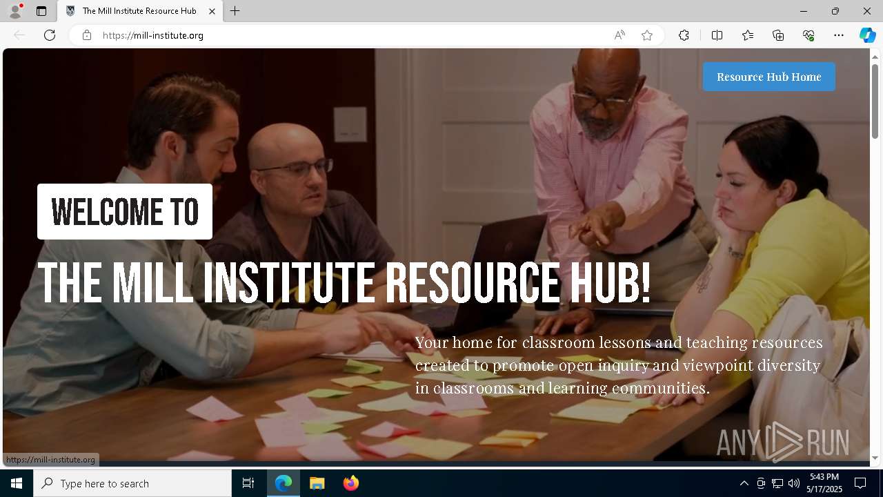Click the vertical scrollbar thumb
Screen dimensions: 883x497
pyautogui.click(x=875, y=101)
